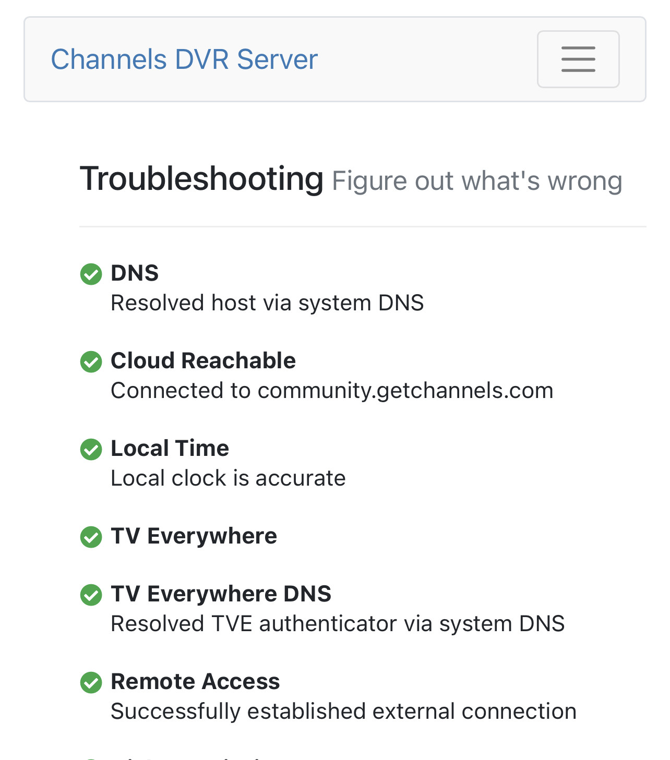Open the Channels DVR Server home link
Viewport: 670px width, 760px height.
(x=184, y=59)
